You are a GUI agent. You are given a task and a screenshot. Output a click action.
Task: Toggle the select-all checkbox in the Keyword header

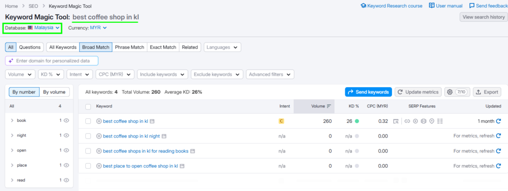pos(88,106)
